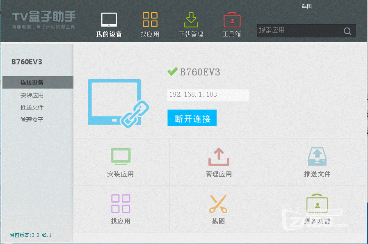Click the IP address 192.168.1.183 field
The height and width of the screenshot is (244, 368).
[x=208, y=95]
